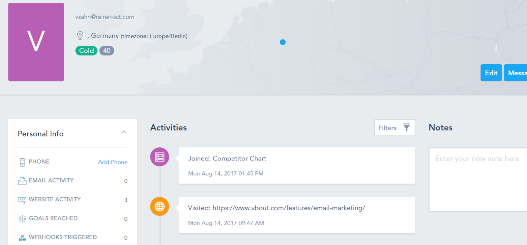Click the Email Activity envelope icon
527x245 pixels.
tap(22, 181)
